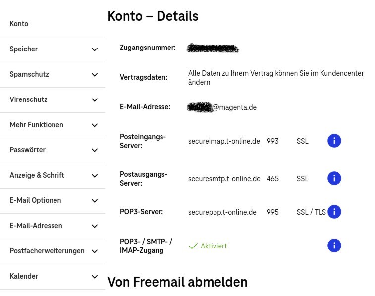Select Postfacherweiterungen in sidebar
Screen dimensions: 375x296
tap(47, 251)
